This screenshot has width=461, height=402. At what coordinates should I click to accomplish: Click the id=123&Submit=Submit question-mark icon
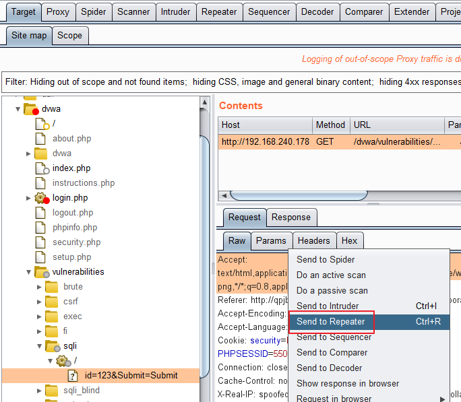point(73,376)
